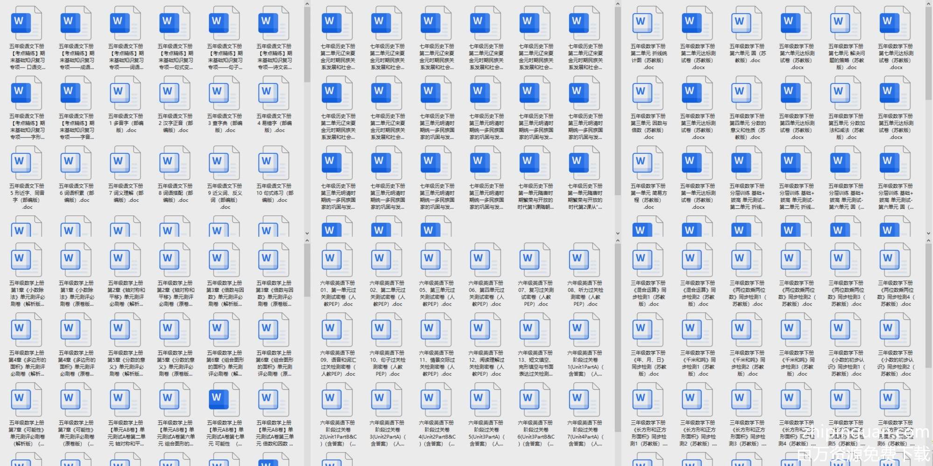This screenshot has height=466, width=933.
Task: Select 五年级数学上册 第7章《可能性》解析版 file
Action: pyautogui.click(x=27, y=400)
